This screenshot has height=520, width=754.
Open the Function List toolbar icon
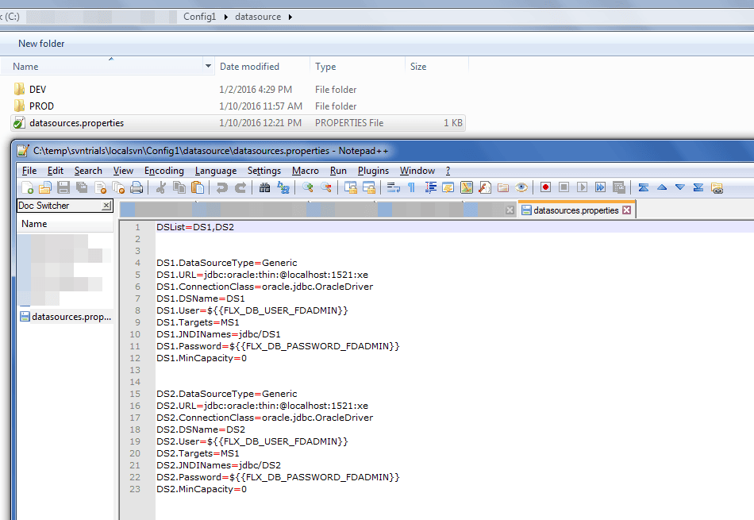tap(485, 187)
